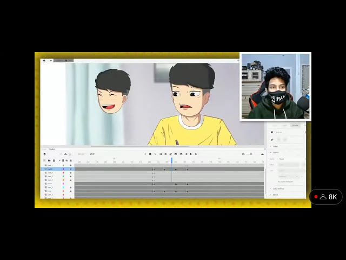Image resolution: width=346 pixels, height=260 pixels.
Task: Adjust the timeline zoom slider
Action: (251, 154)
